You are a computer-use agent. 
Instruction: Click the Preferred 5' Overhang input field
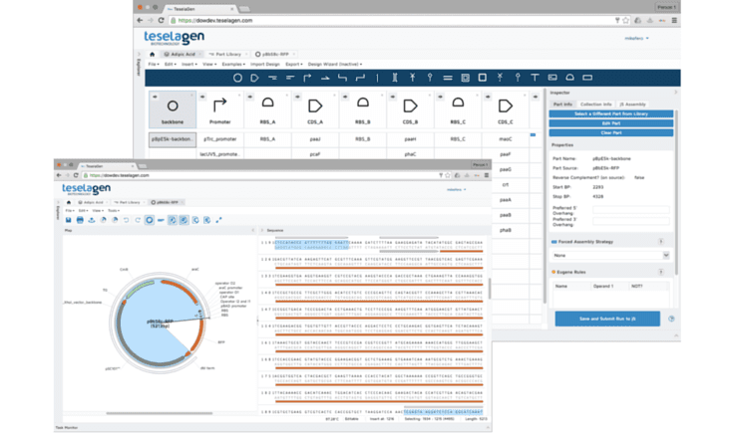(x=630, y=210)
